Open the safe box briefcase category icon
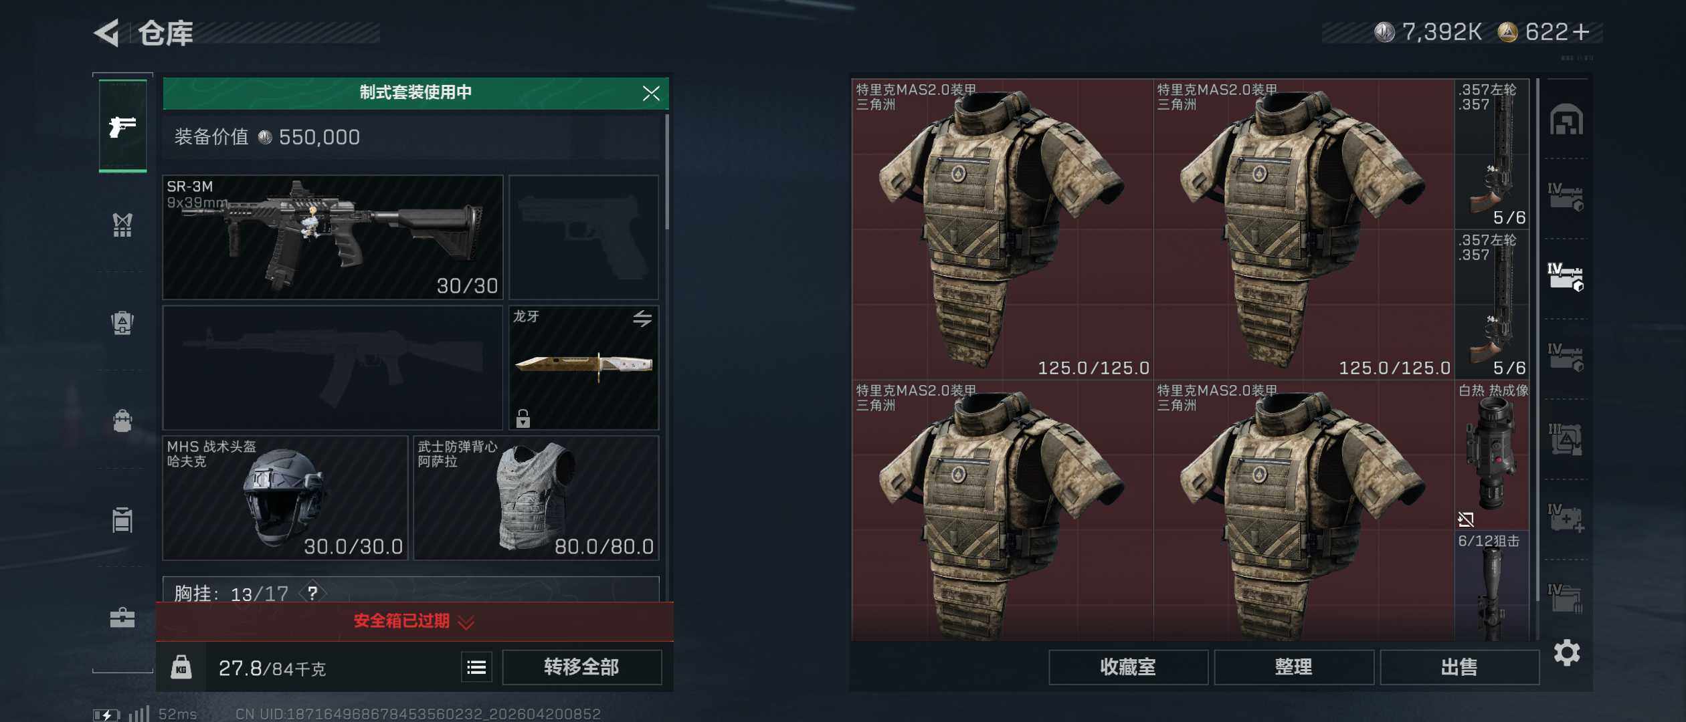The width and height of the screenshot is (1686, 722). click(x=122, y=617)
